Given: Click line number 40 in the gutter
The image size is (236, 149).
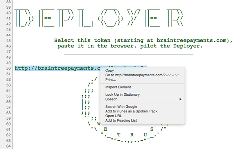Looking at the screenshot, I should point(8,13).
